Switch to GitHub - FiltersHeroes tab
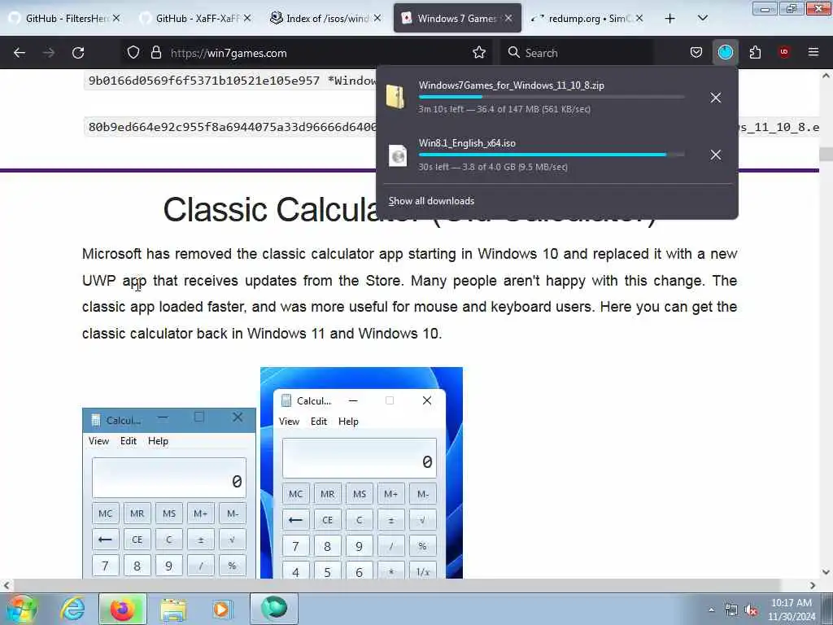The image size is (833, 625). pos(64,19)
